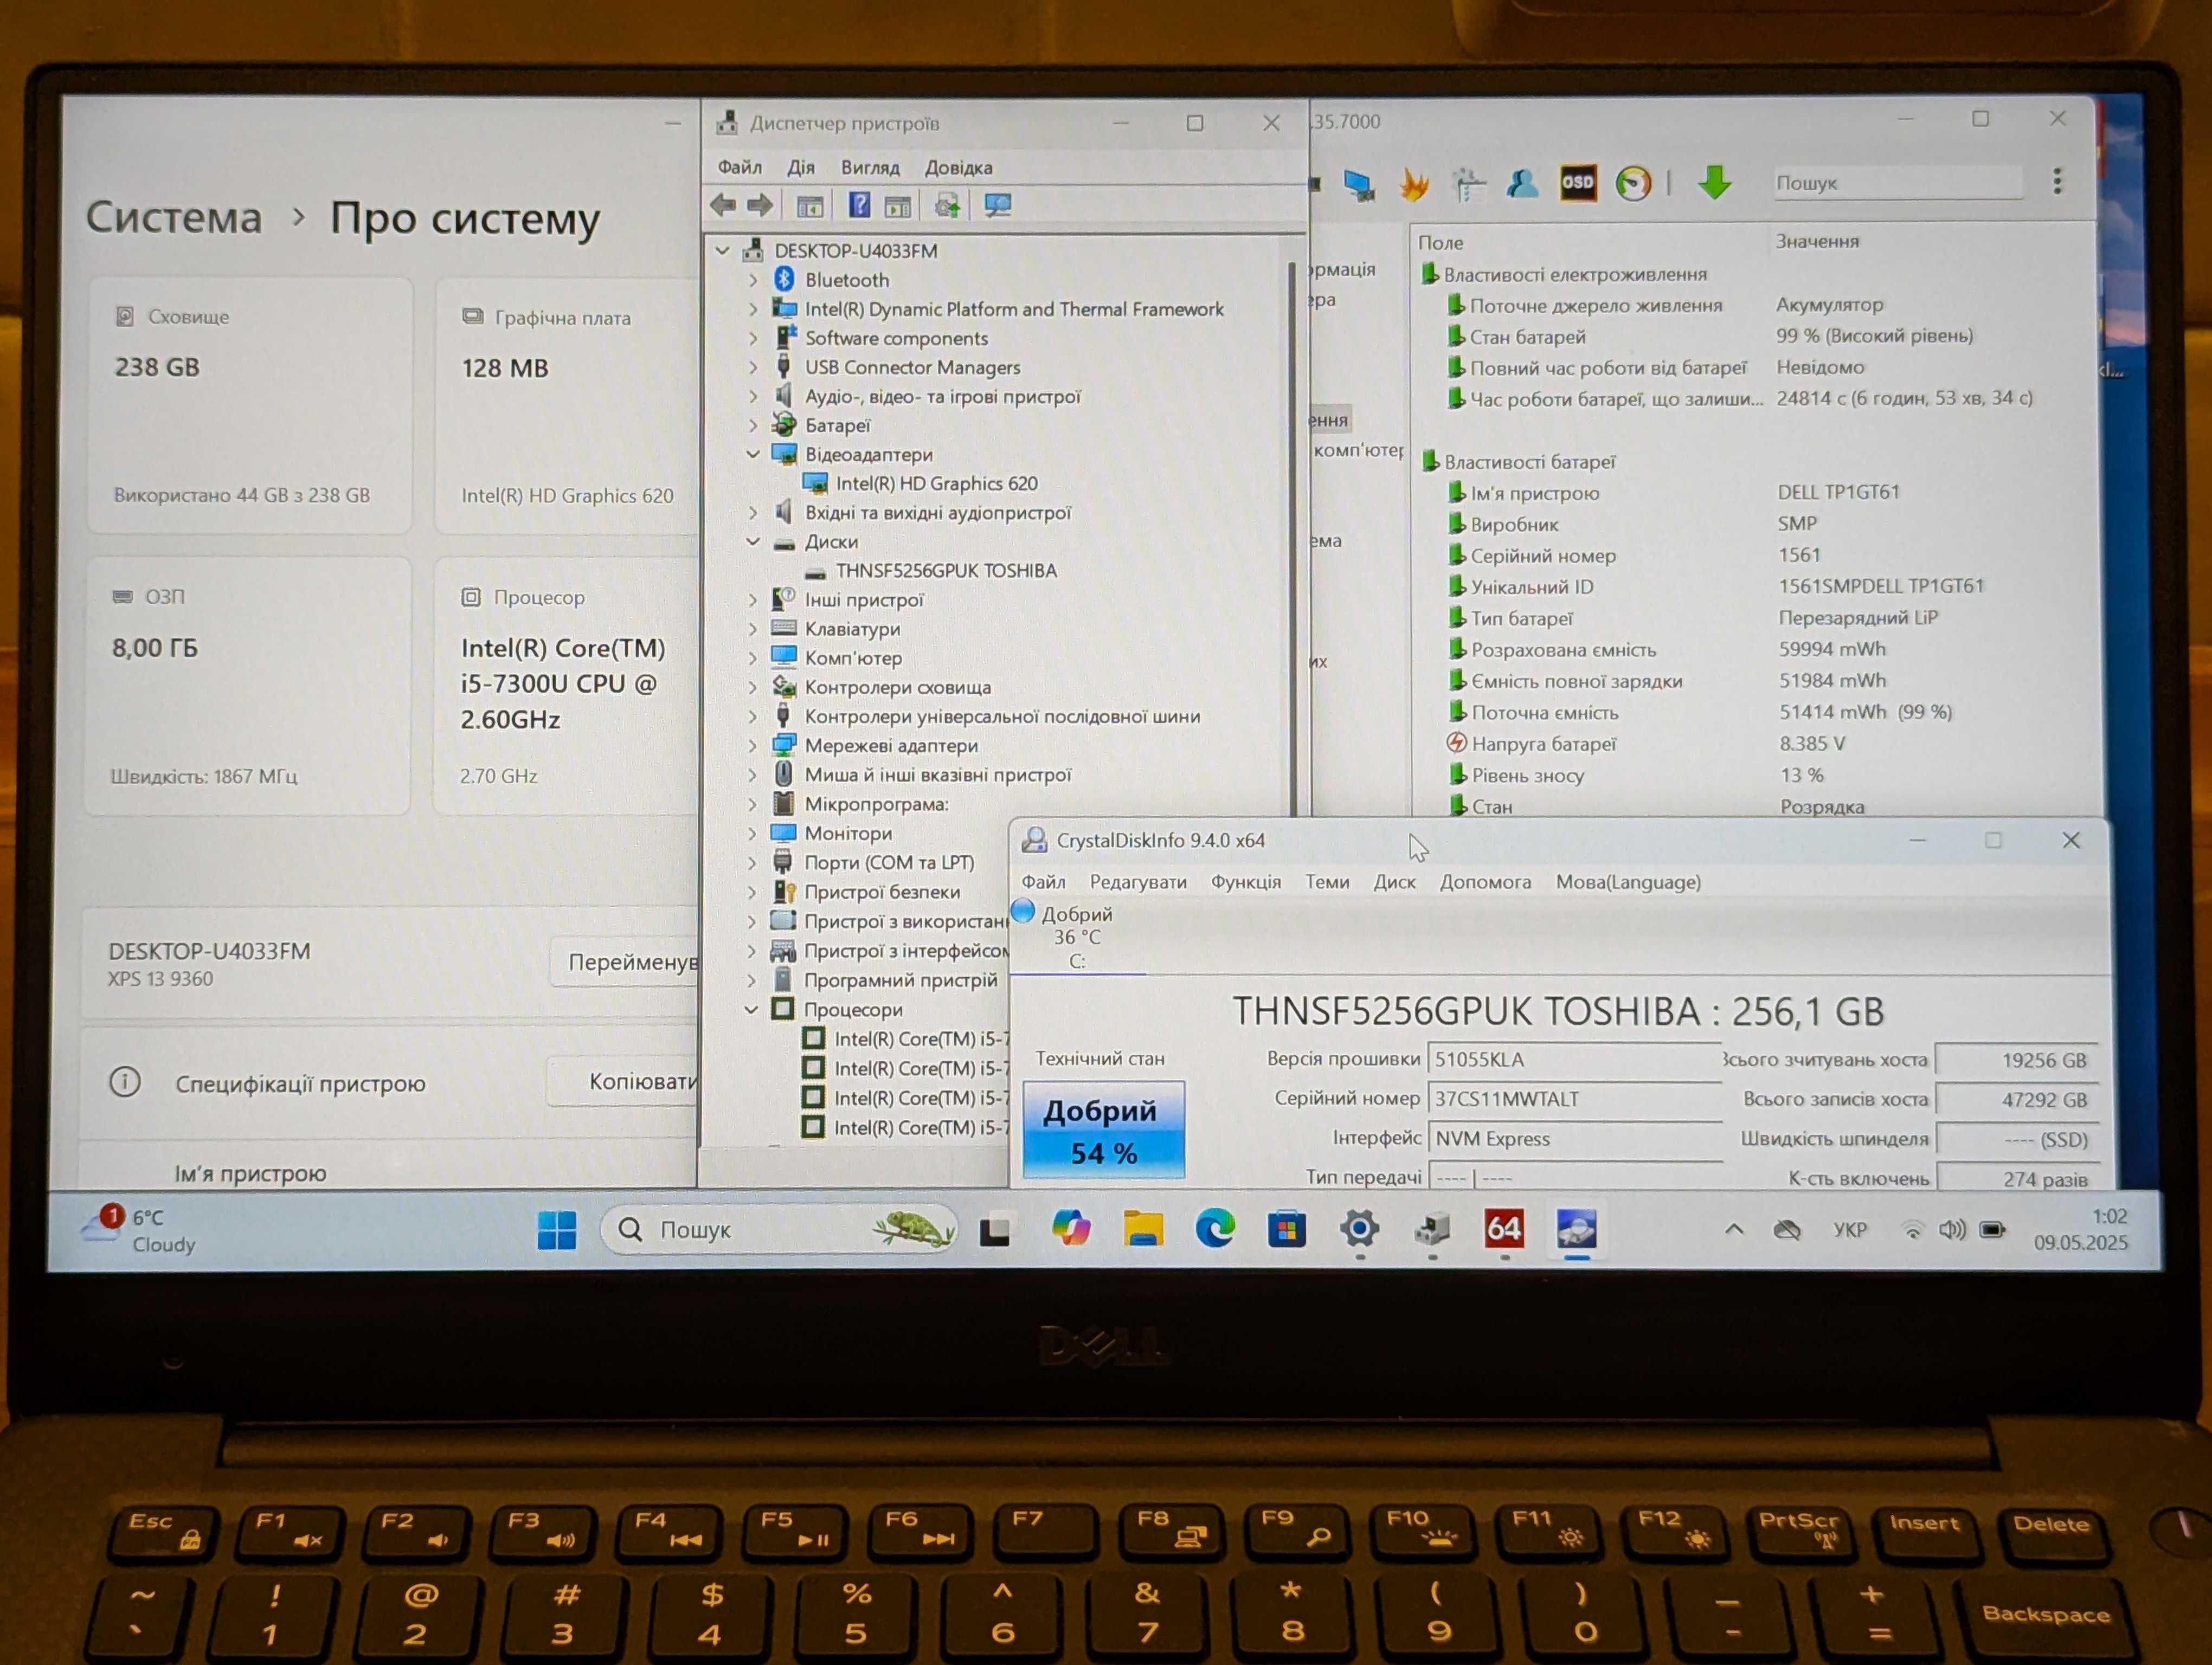The image size is (2212, 1665).
Task: Open File Explorer from taskbar
Action: click(x=1143, y=1228)
